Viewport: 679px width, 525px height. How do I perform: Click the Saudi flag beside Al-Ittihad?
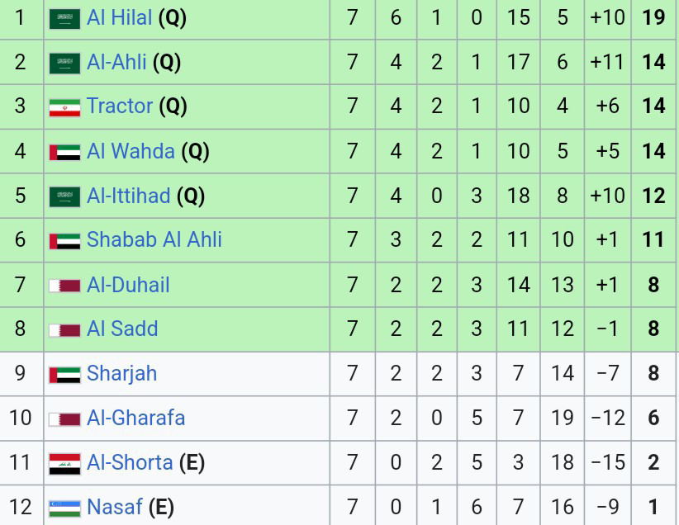[64, 196]
